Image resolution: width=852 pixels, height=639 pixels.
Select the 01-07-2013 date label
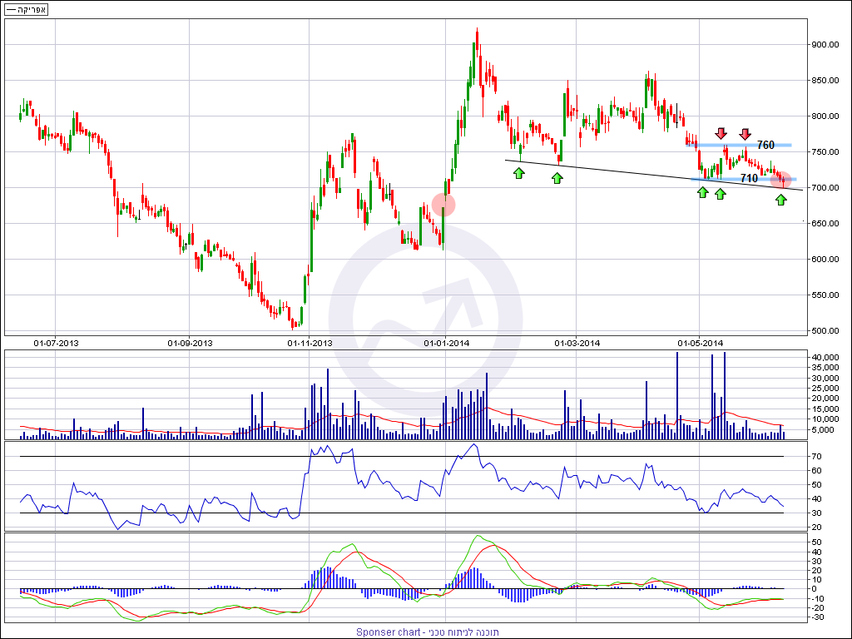(56, 343)
